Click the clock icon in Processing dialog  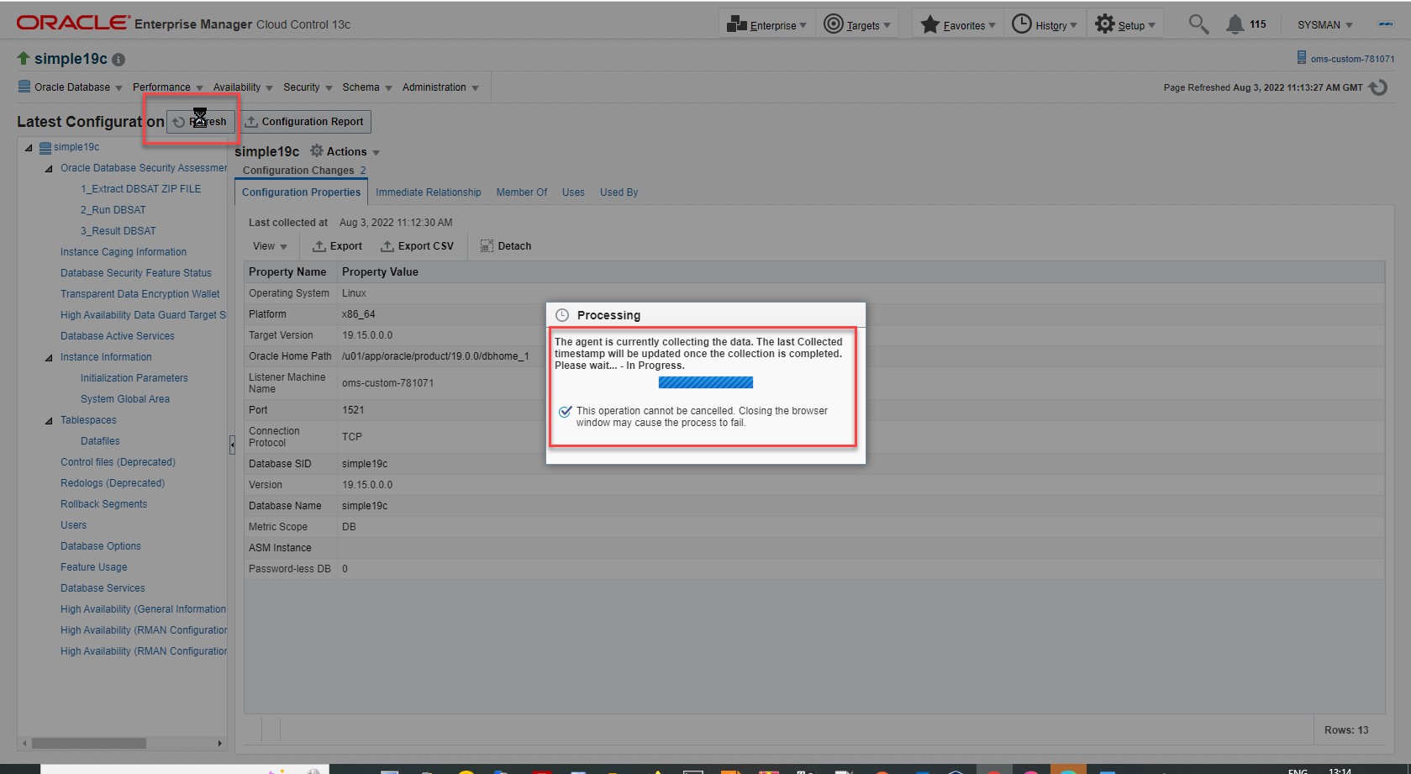562,315
